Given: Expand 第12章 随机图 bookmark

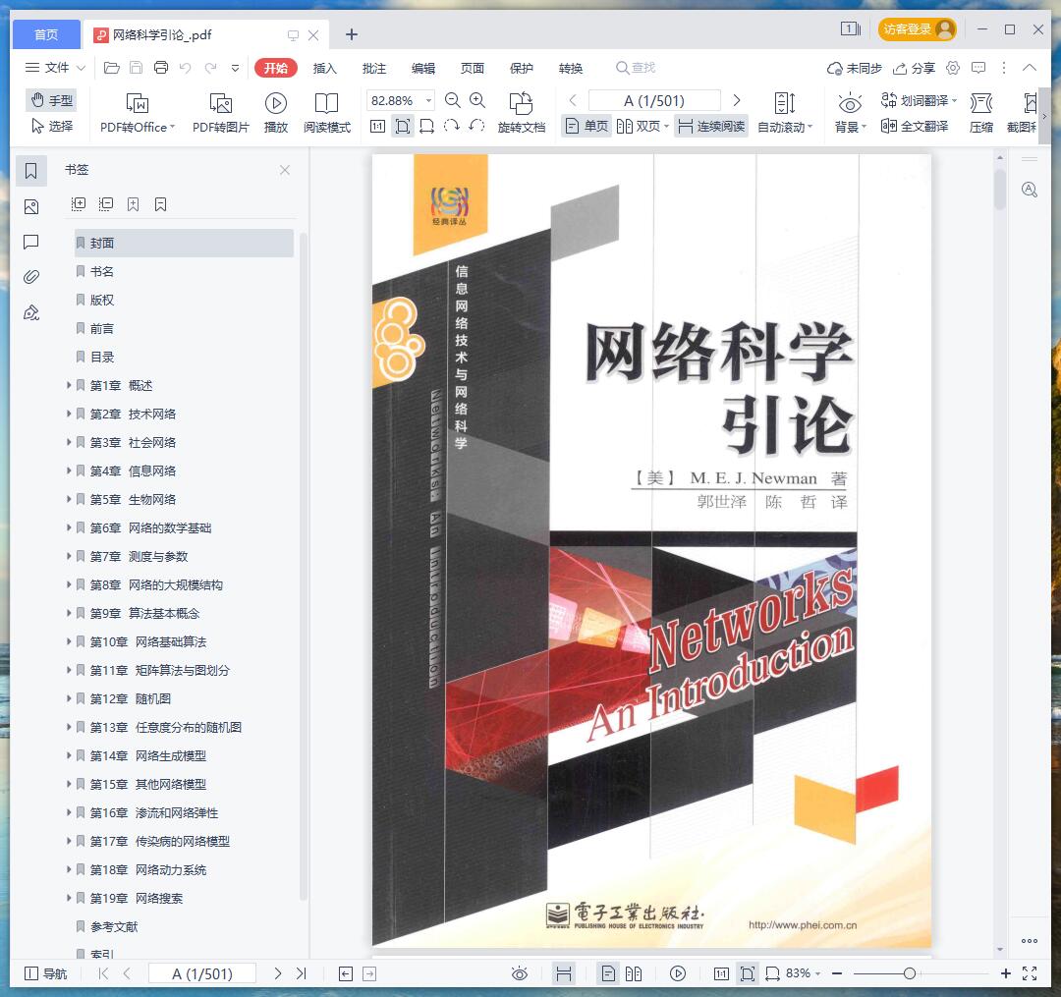Looking at the screenshot, I should [69, 698].
